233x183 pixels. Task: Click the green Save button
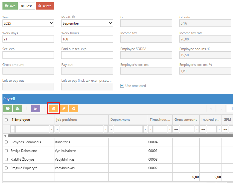[x=10, y=6]
